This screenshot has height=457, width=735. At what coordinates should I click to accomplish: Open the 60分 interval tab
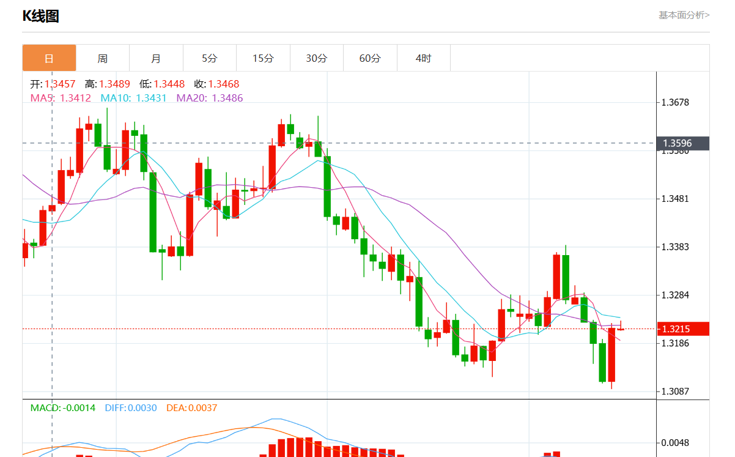[370, 58]
